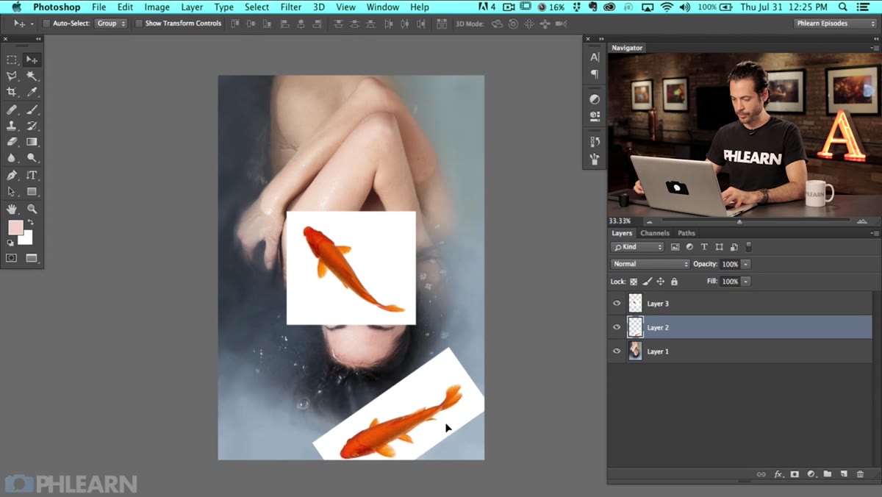Select the Move tool in the toolbox
This screenshot has height=497, width=882.
point(32,60)
